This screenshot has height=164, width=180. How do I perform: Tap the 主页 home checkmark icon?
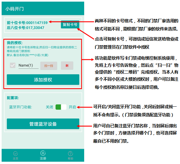[x=16, y=153]
